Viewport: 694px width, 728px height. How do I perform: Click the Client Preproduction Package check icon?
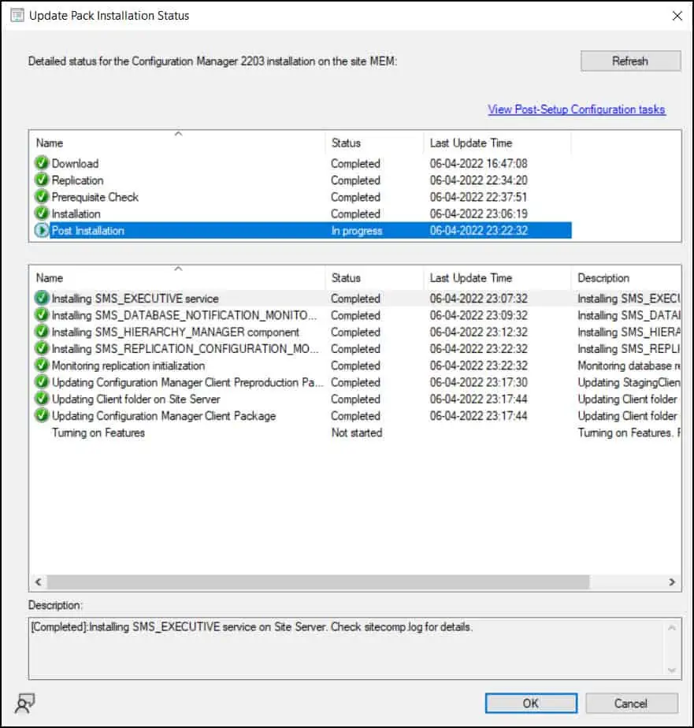click(41, 381)
